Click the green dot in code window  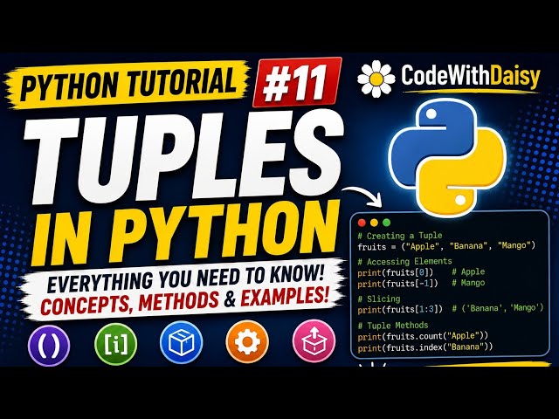386,223
